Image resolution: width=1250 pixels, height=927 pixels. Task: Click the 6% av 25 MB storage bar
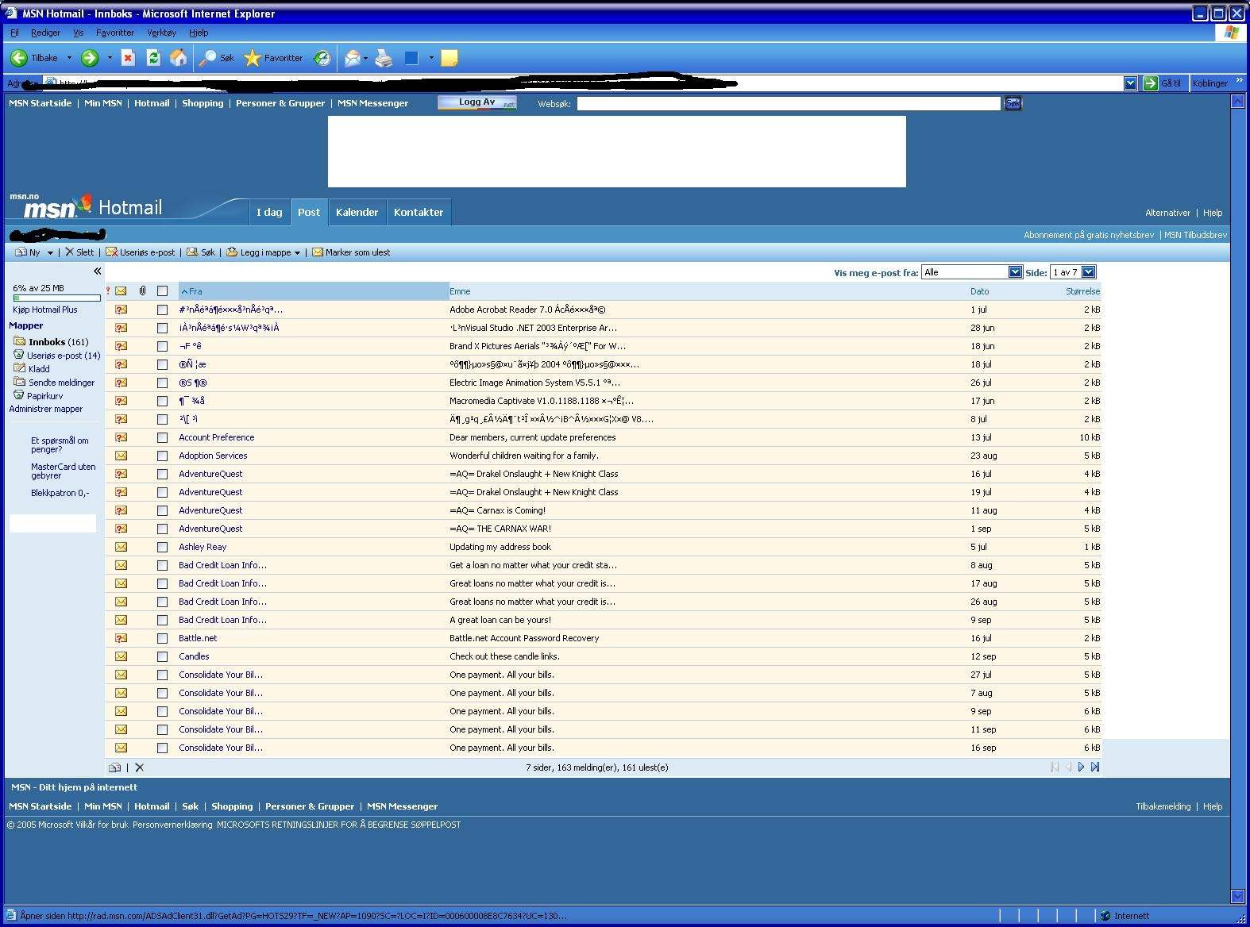click(57, 298)
